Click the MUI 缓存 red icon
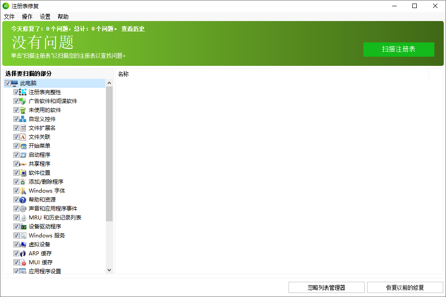 click(23, 262)
